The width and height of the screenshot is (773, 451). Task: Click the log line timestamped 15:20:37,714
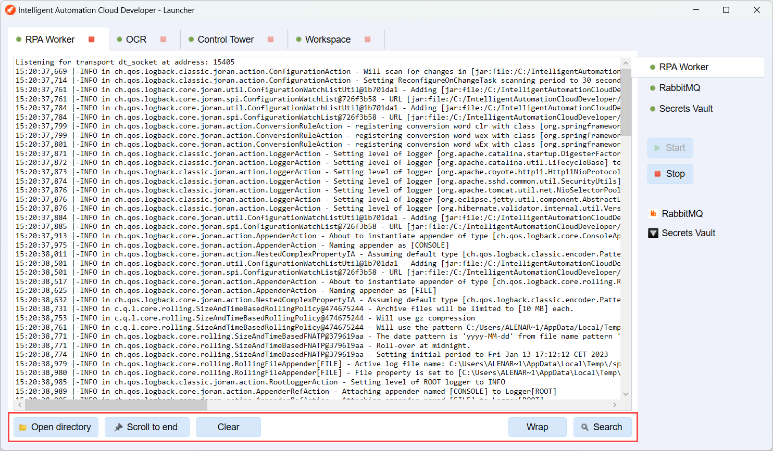point(318,80)
